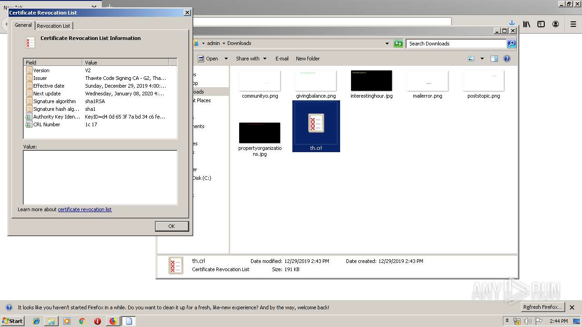Click the Authority Key Identifier extension icon
This screenshot has height=327, width=582.
[x=29, y=117]
